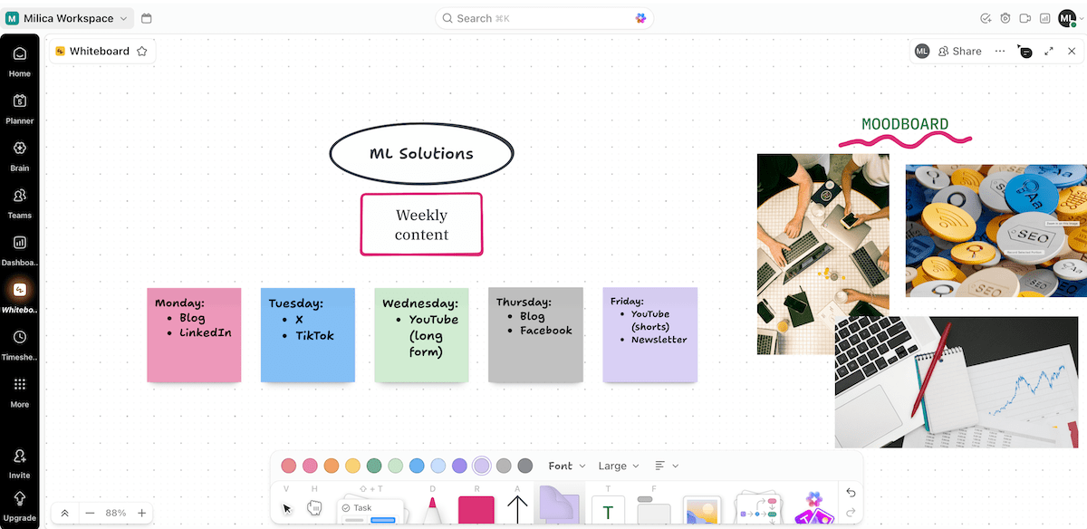Expand the text alignment dropdown
The height and width of the screenshot is (529, 1087).
click(666, 466)
